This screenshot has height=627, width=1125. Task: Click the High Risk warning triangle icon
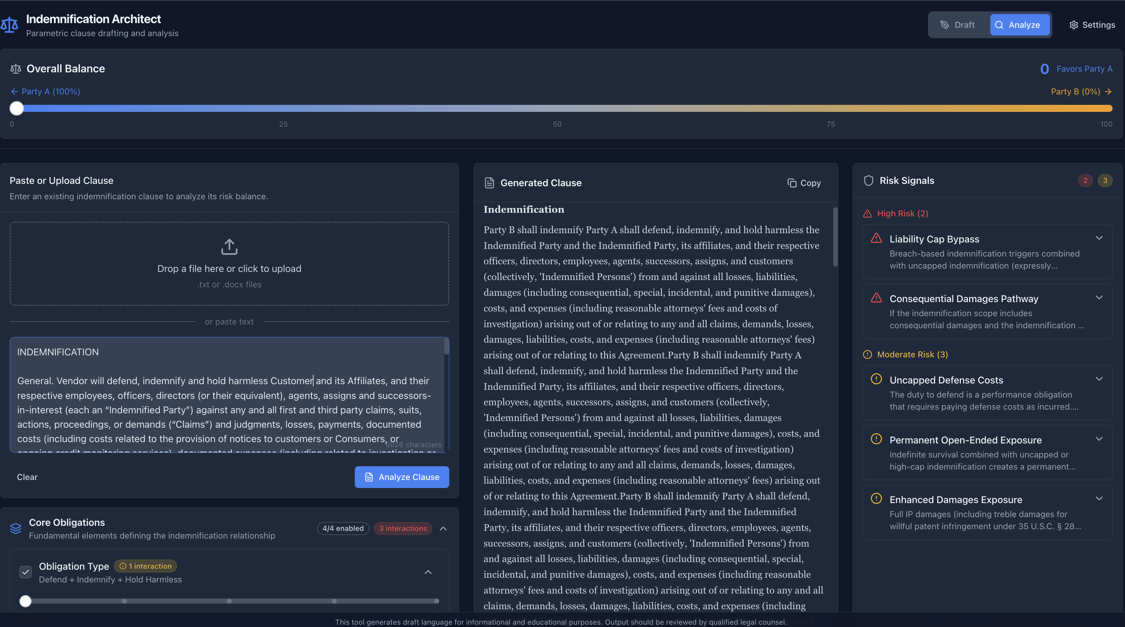tap(868, 213)
